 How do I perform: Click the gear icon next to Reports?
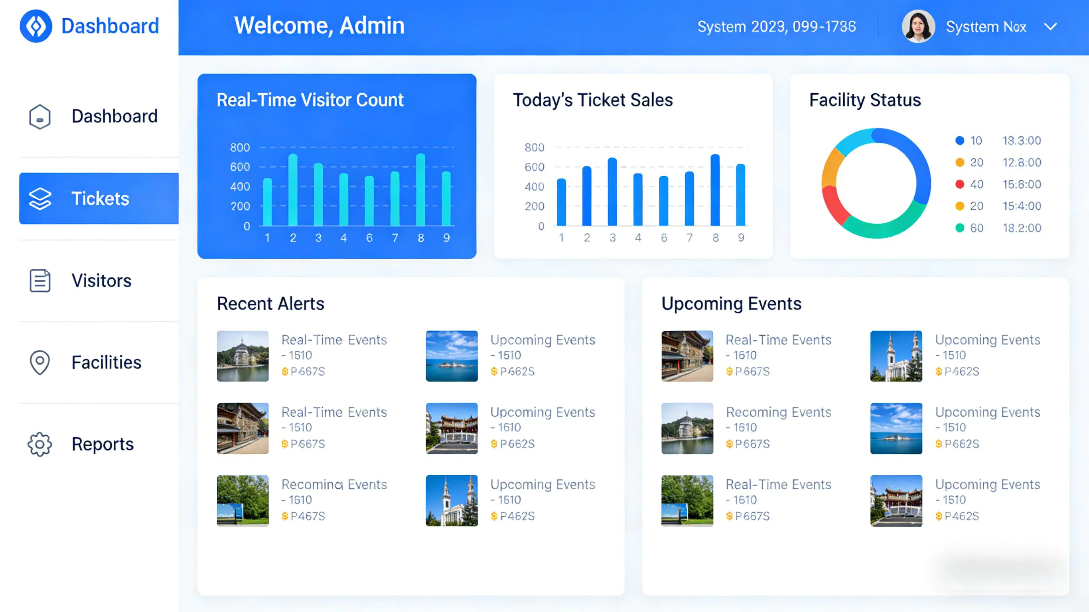(x=40, y=444)
